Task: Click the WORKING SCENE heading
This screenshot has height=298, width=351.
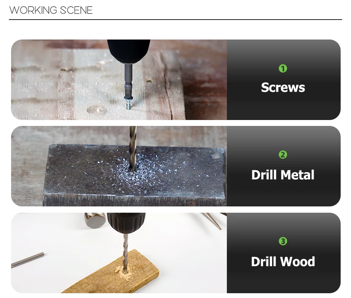Action: click(51, 10)
